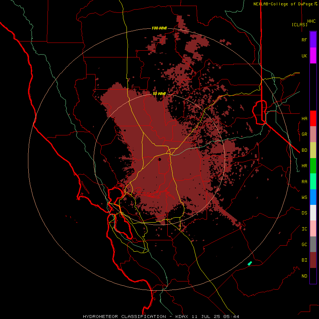319x319 pixels.
Task: Click the "UK" legend label
Action: pos(304,56)
